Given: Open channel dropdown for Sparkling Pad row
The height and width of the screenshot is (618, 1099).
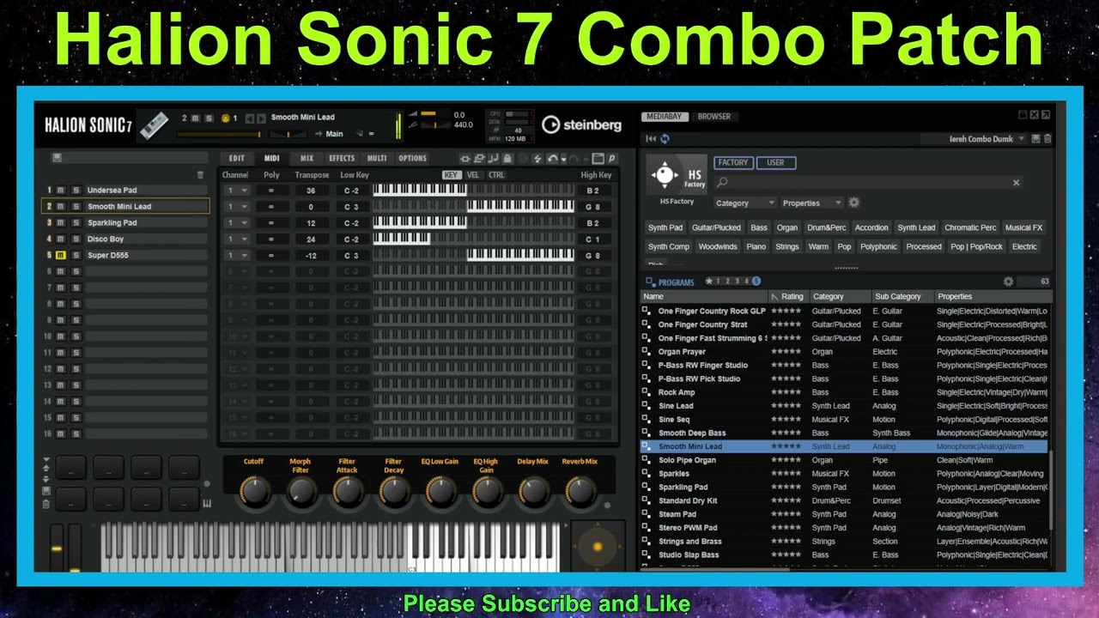Looking at the screenshot, I should [x=236, y=223].
